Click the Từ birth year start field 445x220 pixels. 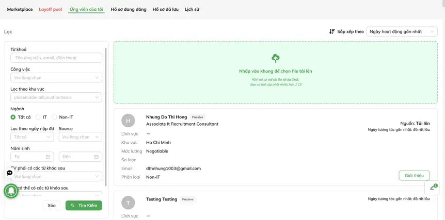(32, 157)
